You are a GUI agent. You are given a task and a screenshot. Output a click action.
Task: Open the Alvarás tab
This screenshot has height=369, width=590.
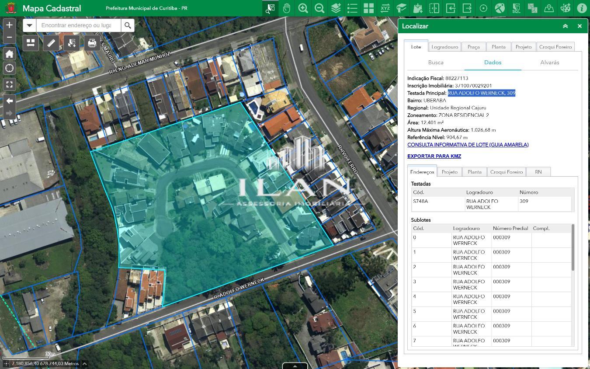[549, 63]
